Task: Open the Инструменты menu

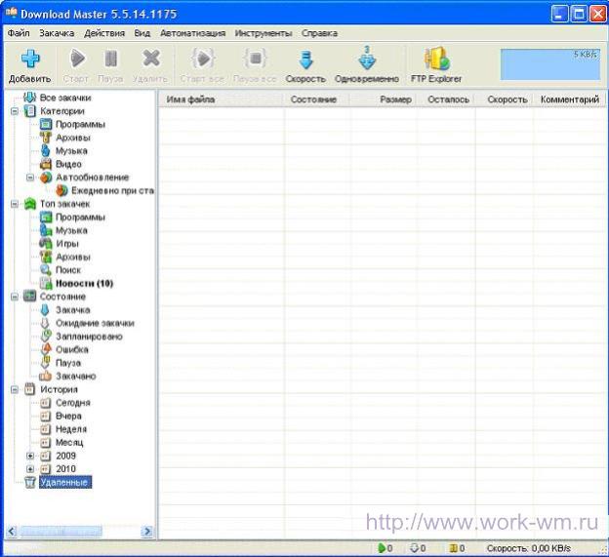Action: click(264, 33)
